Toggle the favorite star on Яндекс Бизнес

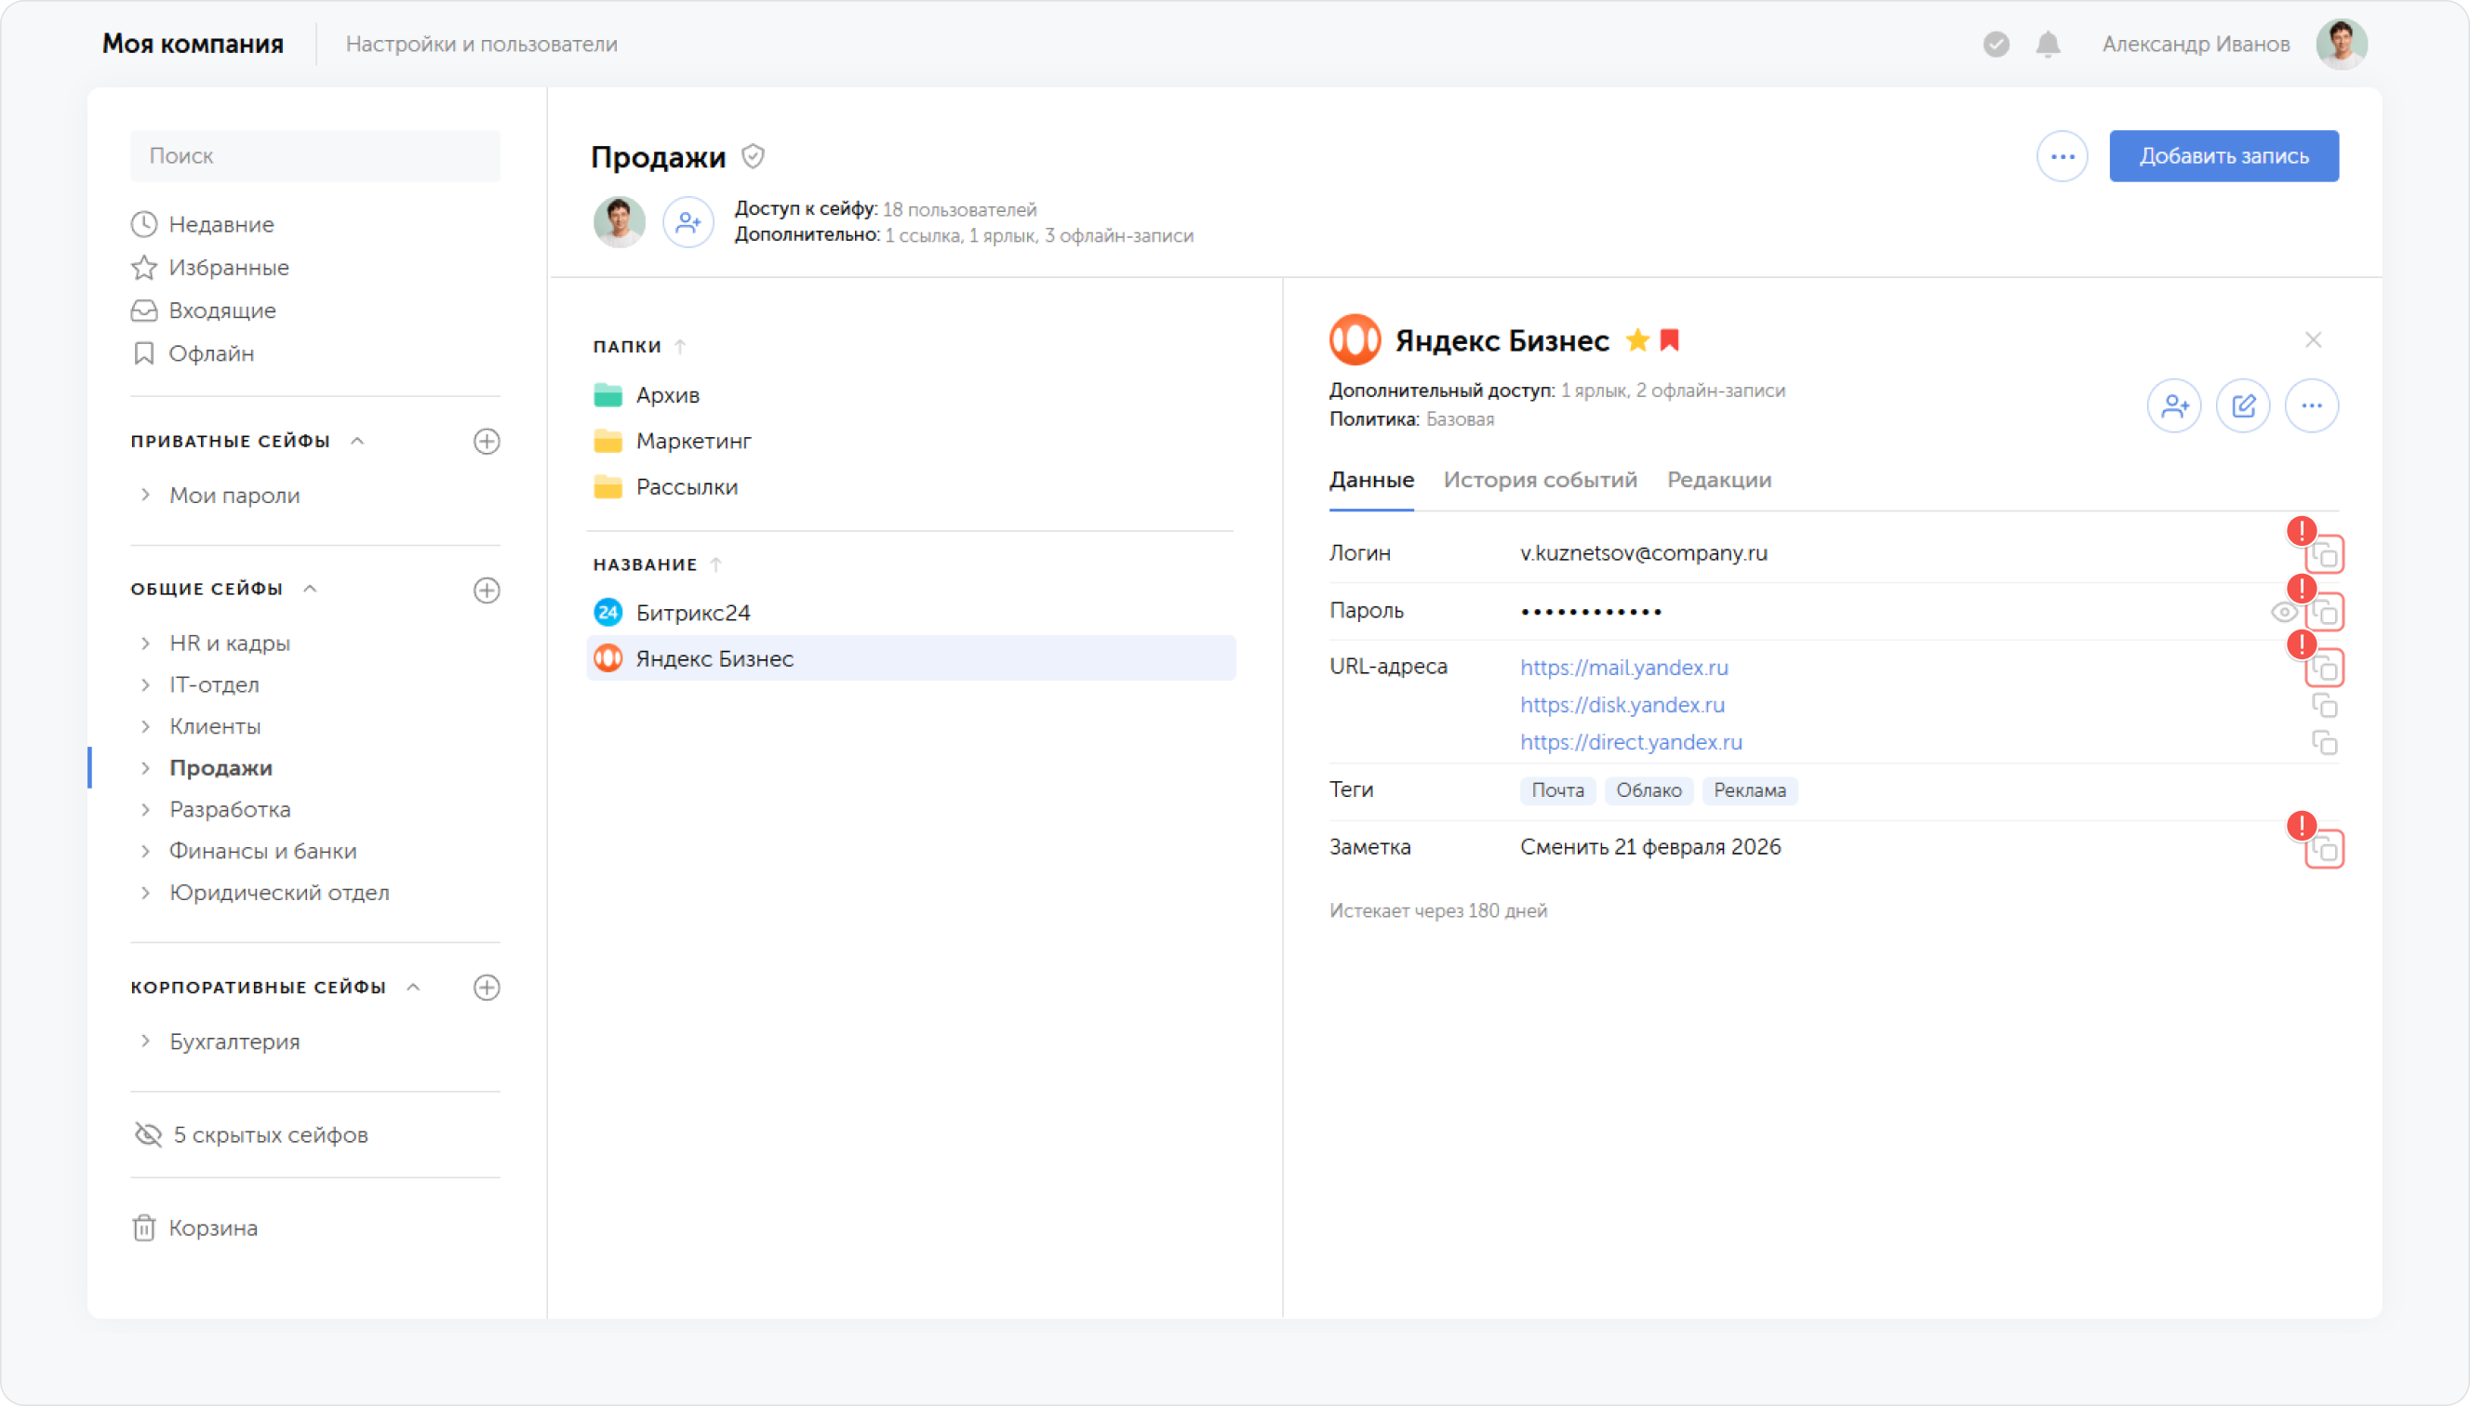tap(1637, 340)
